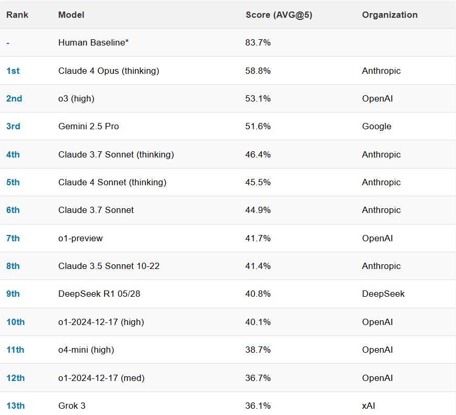Click the 13th rank link

point(15,406)
